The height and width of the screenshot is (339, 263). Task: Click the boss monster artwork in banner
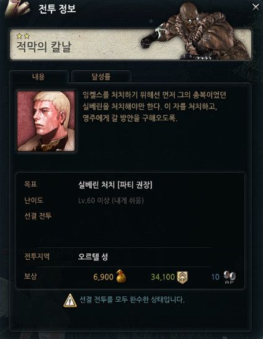(x=197, y=32)
